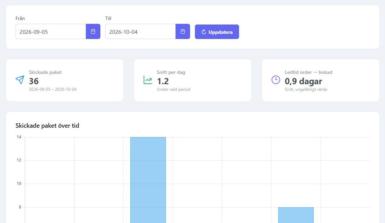The height and width of the screenshot is (223, 385).
Task: Click the 0,9 dagar lead time value
Action: (304, 81)
